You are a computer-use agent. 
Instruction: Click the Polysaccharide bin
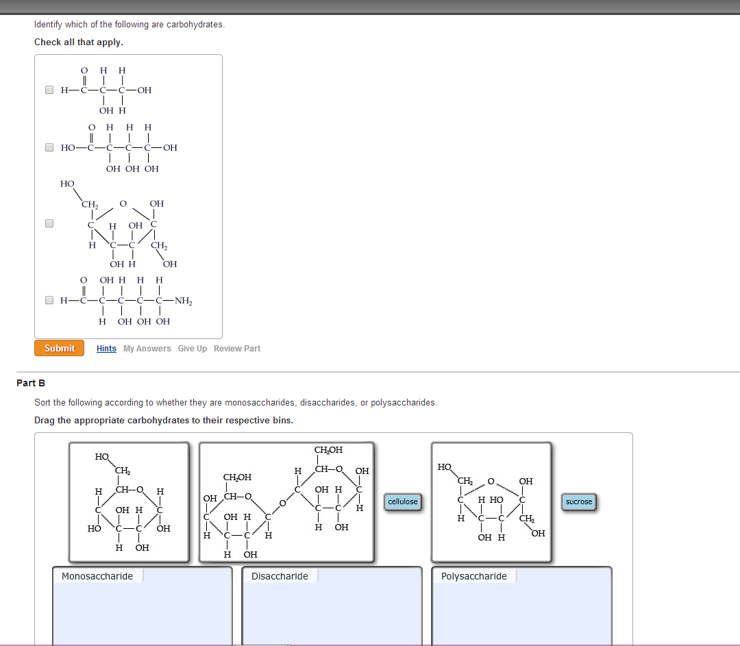521,606
